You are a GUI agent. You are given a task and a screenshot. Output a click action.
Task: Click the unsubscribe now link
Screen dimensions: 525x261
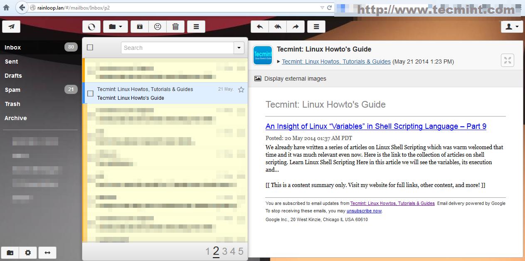pos(364,211)
